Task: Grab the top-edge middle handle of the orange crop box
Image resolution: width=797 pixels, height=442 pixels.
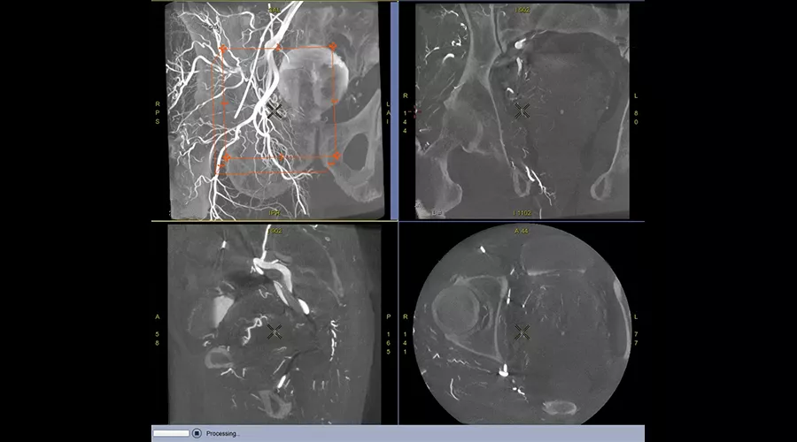Action: 278,49
